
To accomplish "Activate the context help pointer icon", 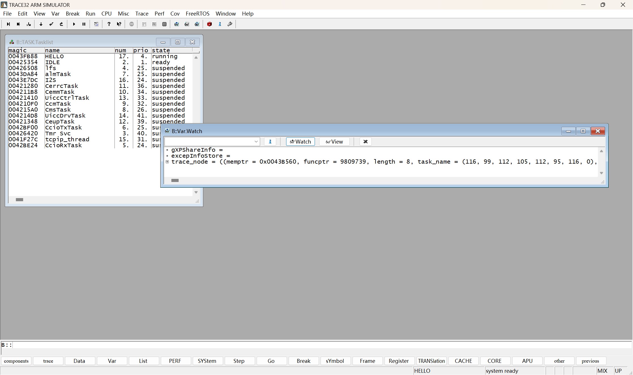I will pos(119,24).
